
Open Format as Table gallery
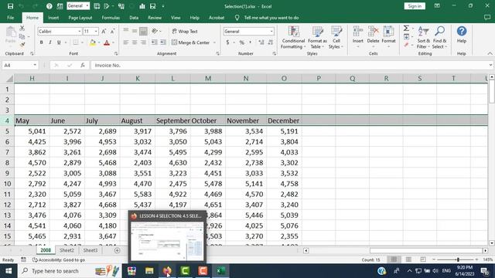(x=317, y=37)
